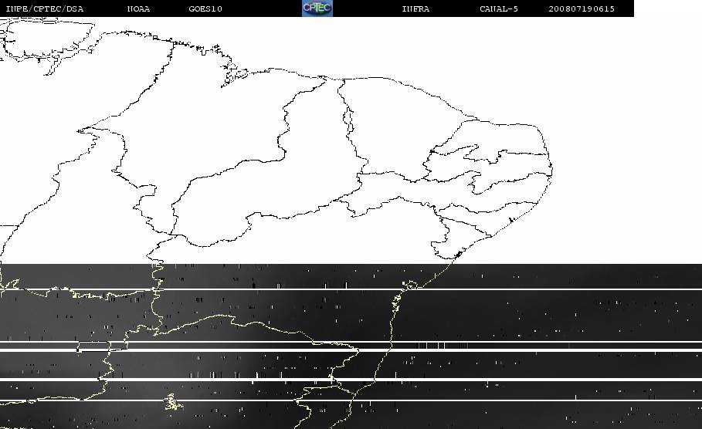
Task: Click the small yellow island outline at bottom
Action: pos(172,402)
